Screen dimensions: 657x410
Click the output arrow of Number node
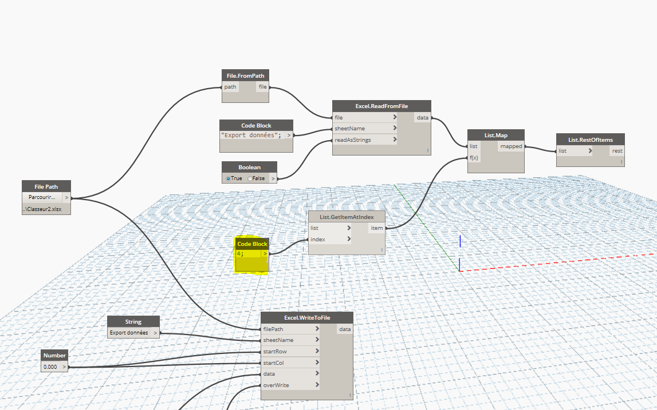tap(64, 367)
